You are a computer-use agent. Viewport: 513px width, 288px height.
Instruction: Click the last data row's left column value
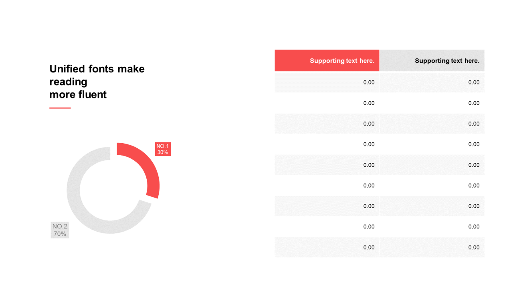pyautogui.click(x=369, y=247)
